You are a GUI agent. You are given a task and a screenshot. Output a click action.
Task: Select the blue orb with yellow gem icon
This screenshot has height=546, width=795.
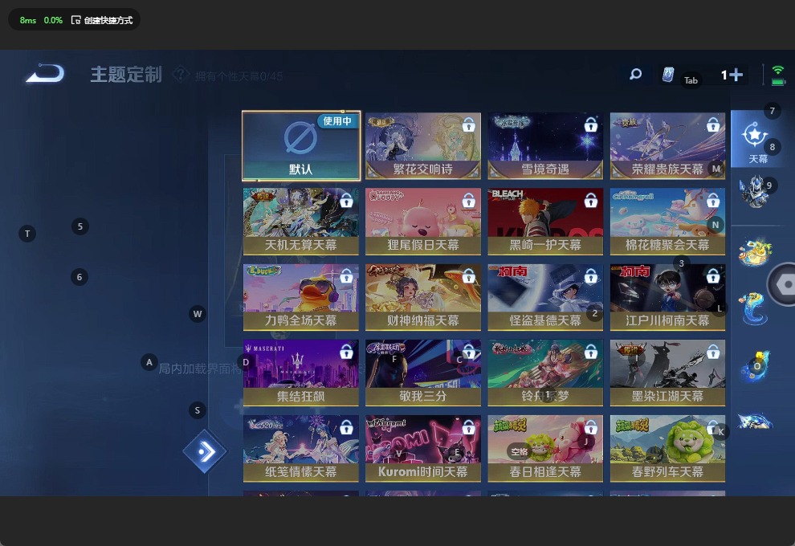pyautogui.click(x=755, y=366)
